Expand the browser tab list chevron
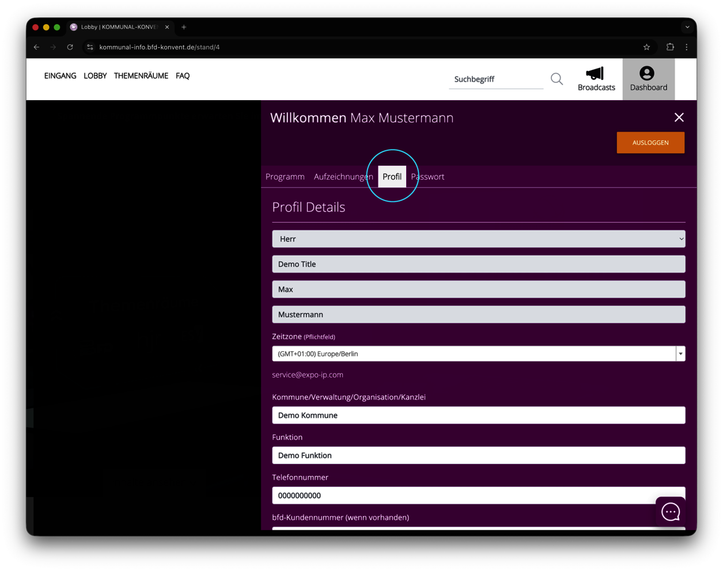Image resolution: width=723 pixels, height=571 pixels. point(687,27)
